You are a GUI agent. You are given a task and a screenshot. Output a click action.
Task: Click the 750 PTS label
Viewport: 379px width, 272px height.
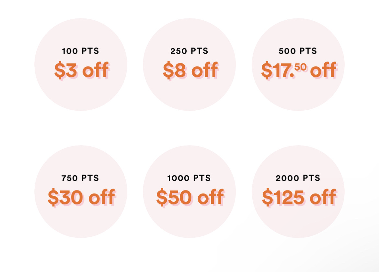(80, 178)
